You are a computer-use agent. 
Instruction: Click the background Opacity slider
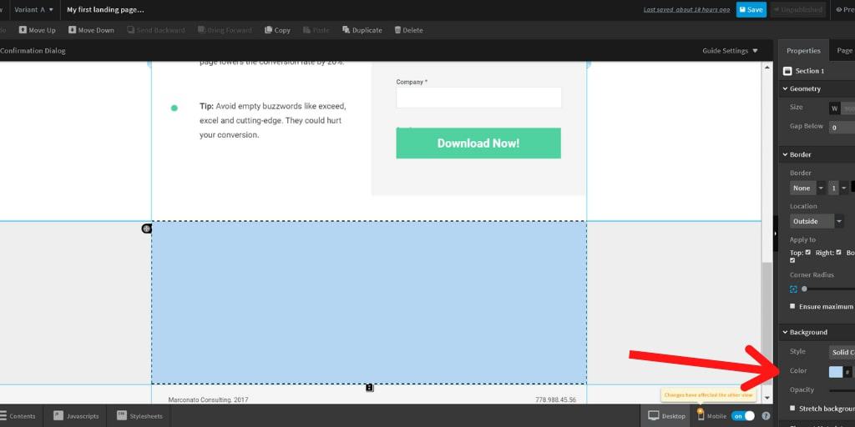coord(842,390)
